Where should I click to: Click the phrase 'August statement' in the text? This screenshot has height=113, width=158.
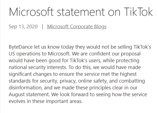click(29, 95)
